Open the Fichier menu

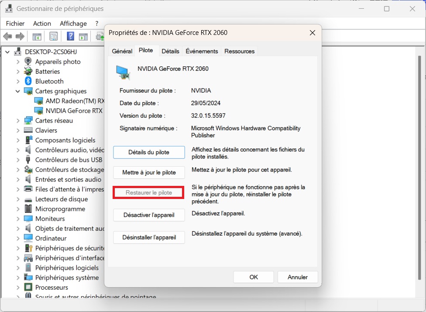coord(15,24)
